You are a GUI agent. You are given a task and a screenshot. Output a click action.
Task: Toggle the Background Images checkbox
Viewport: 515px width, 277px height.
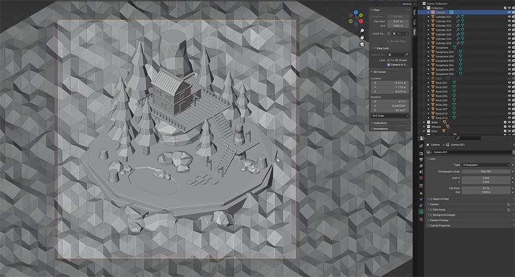click(x=431, y=215)
